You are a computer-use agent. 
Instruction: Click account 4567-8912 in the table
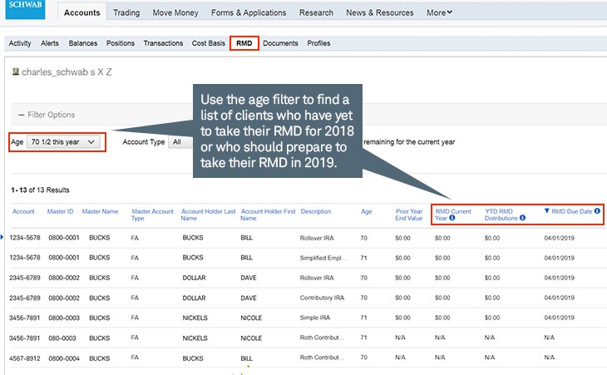[25, 358]
